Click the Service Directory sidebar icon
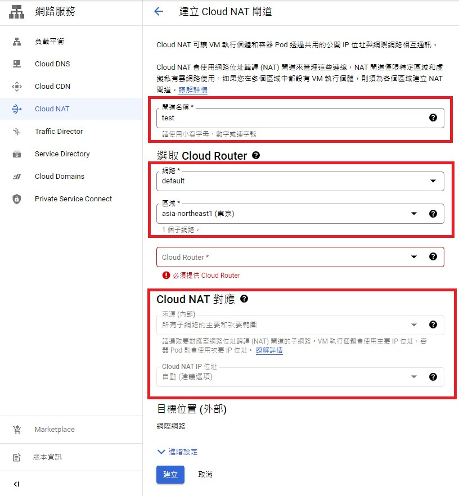 (17, 154)
